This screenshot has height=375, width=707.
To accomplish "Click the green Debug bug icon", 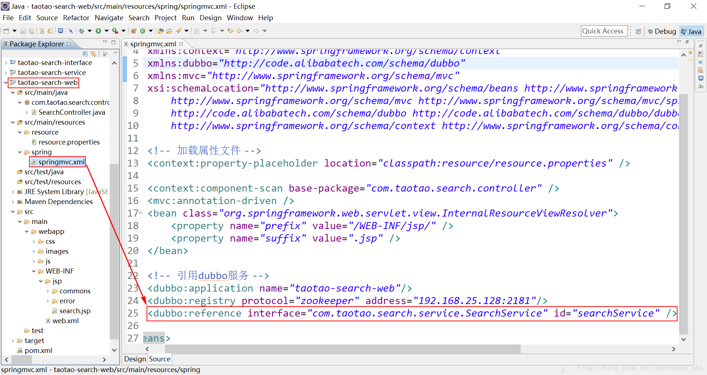I will pyautogui.click(x=81, y=31).
